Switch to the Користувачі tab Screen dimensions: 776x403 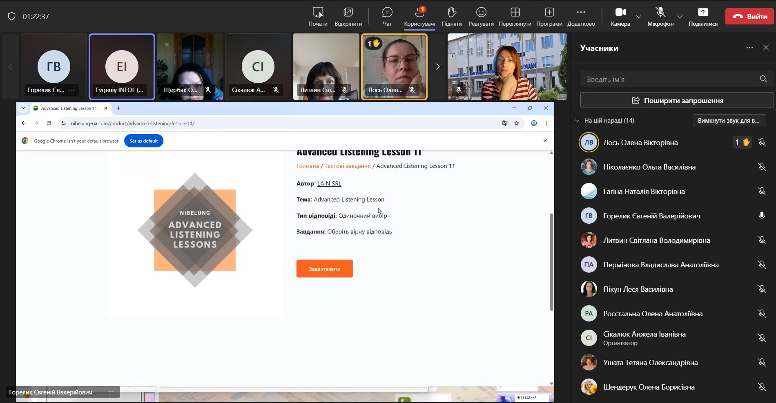coord(419,16)
